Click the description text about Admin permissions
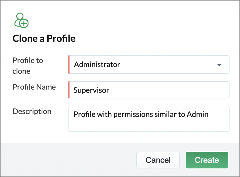Viewport: 240px width, 177px height. tap(141, 114)
